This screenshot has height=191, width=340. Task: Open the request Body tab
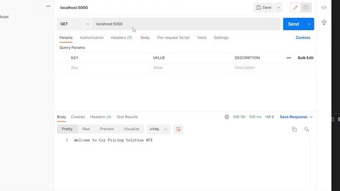pyautogui.click(x=145, y=38)
